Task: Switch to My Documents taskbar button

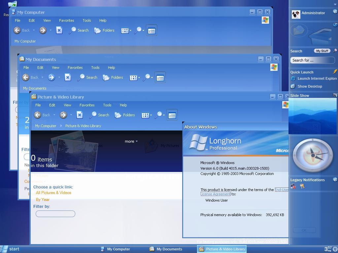Action: click(166, 249)
